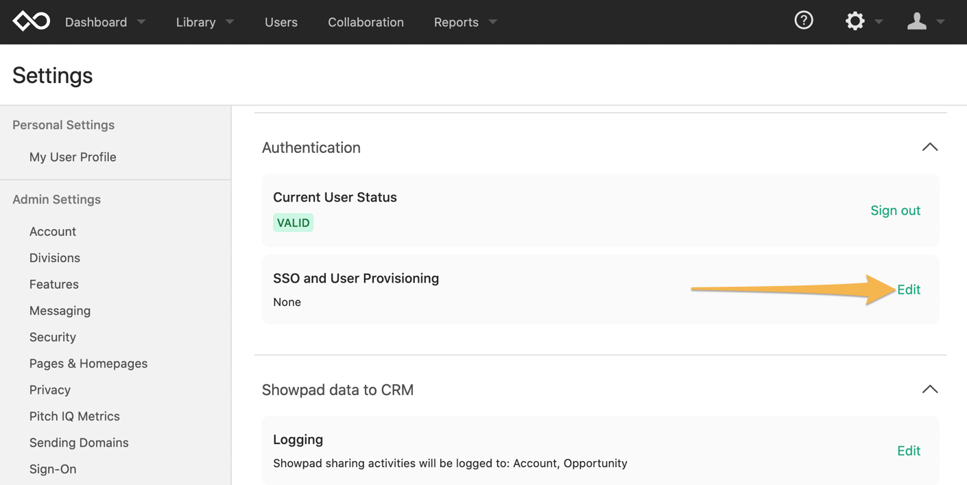Edit the Logging settings
This screenshot has width=967, height=485.
point(909,451)
